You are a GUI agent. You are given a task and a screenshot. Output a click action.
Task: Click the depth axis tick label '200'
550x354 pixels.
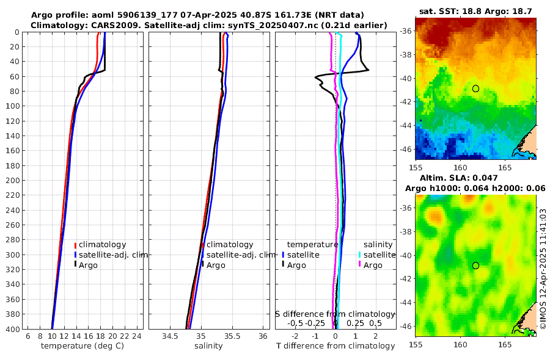[13, 181]
